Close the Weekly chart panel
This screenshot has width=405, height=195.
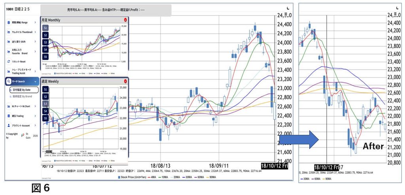pos(125,81)
